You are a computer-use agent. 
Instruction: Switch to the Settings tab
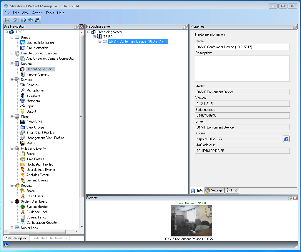coord(214,190)
